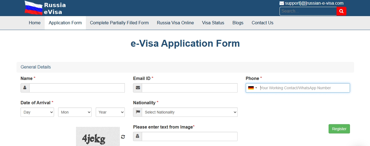Open the phone country flag selector
Viewport: 370px width, 146px height.
252,88
